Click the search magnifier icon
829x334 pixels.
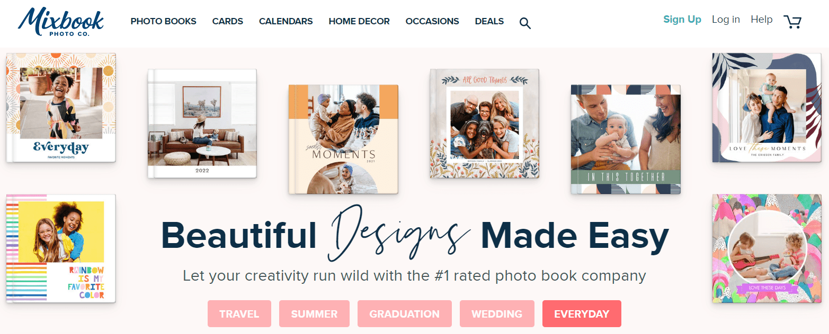click(525, 23)
